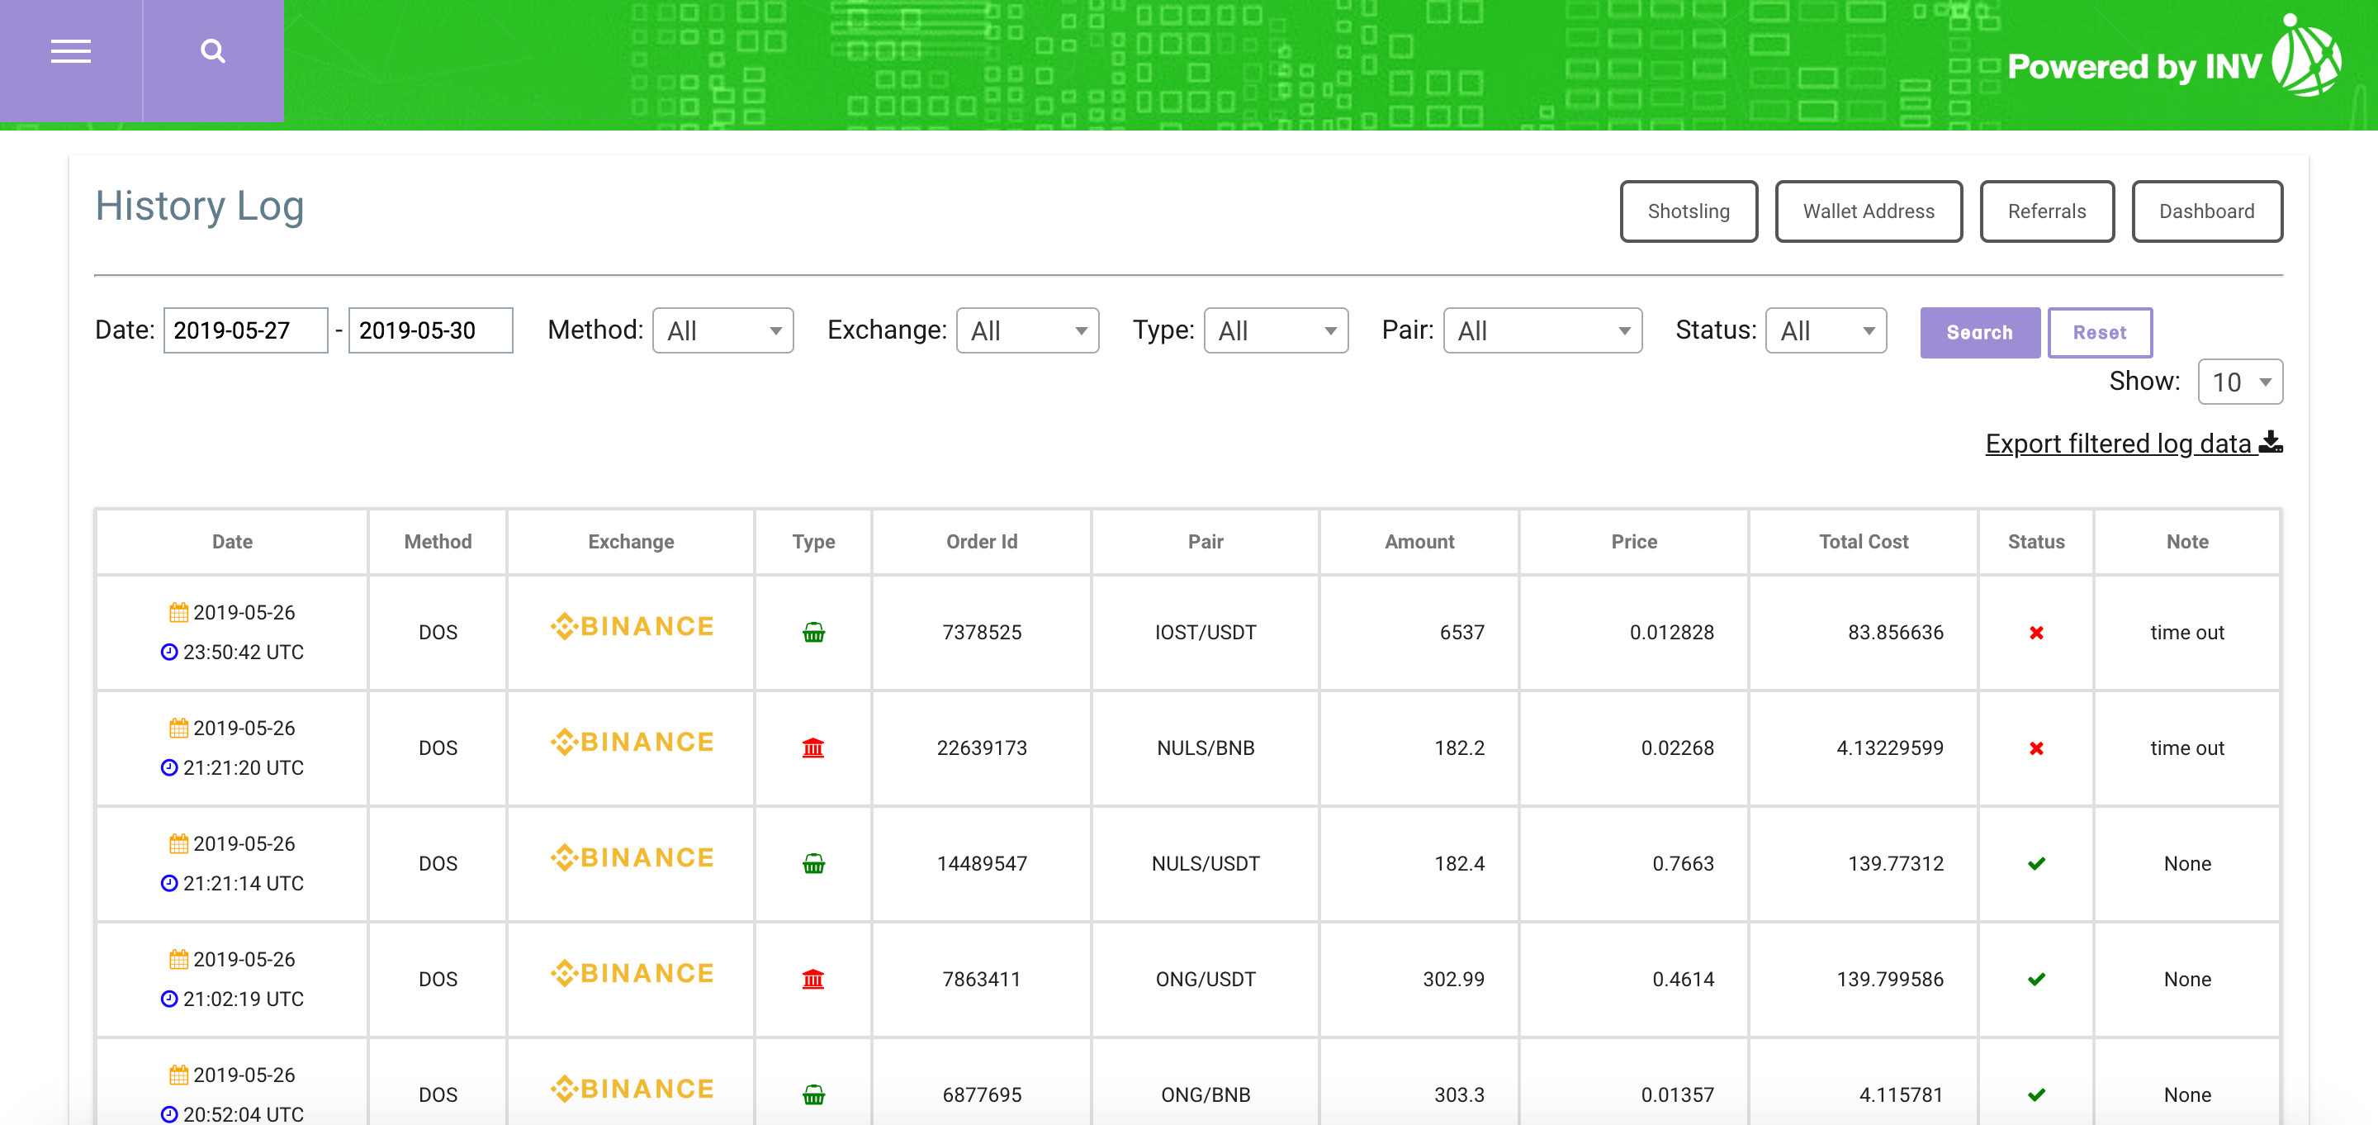Go to the Dashboard
2378x1125 pixels.
[2206, 211]
